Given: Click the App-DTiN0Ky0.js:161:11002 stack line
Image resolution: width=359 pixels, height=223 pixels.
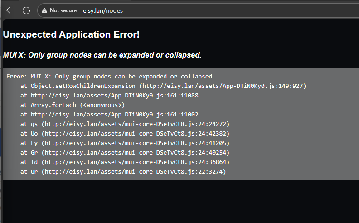Looking at the screenshot, I should click(109, 115).
